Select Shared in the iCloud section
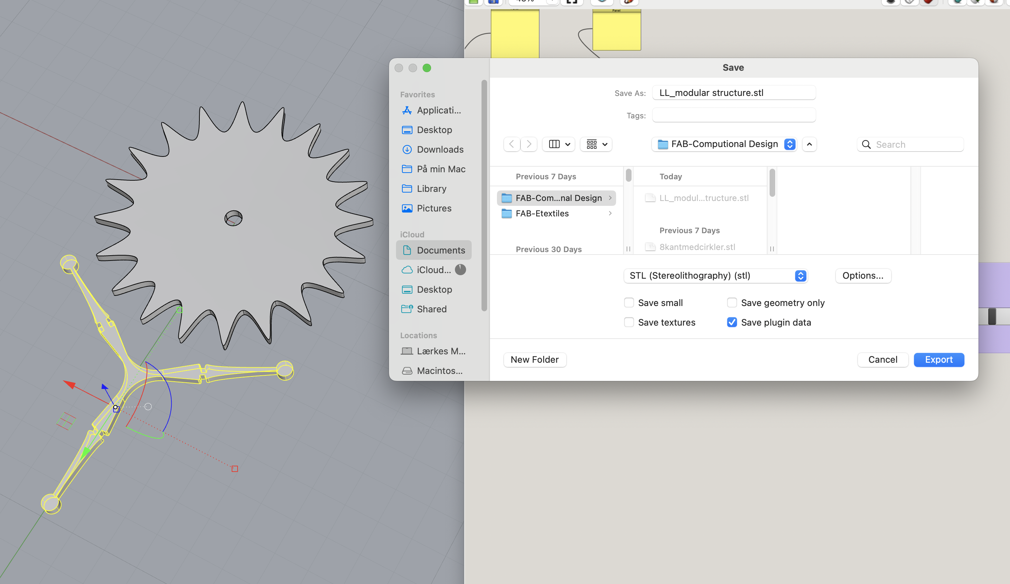 [431, 309]
